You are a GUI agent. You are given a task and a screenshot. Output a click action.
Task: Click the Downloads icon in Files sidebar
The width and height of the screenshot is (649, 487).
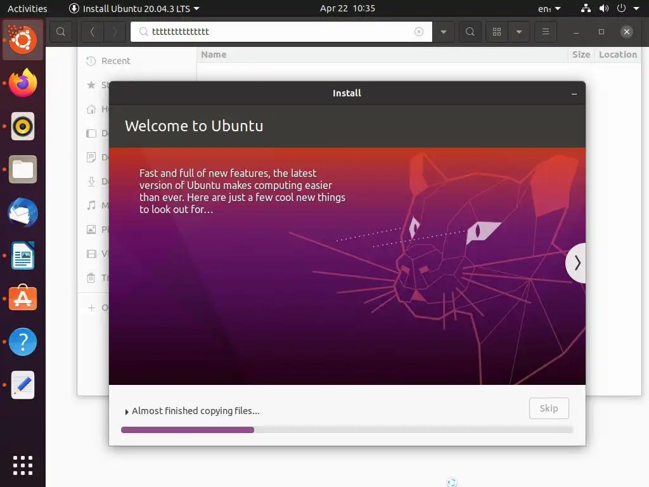[x=91, y=181]
